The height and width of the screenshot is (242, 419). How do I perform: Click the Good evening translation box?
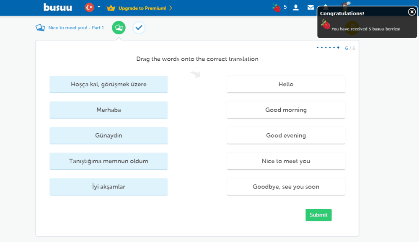click(x=286, y=135)
